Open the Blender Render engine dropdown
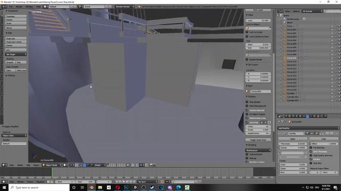The width and height of the screenshot is (341, 191). click(x=125, y=6)
